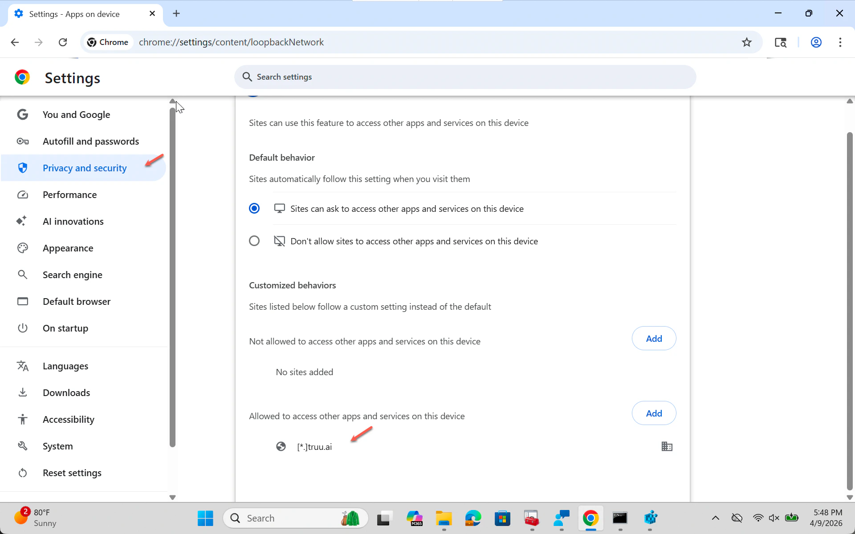Click the reload page icon
Screen dimensions: 855x534
(x=63, y=42)
